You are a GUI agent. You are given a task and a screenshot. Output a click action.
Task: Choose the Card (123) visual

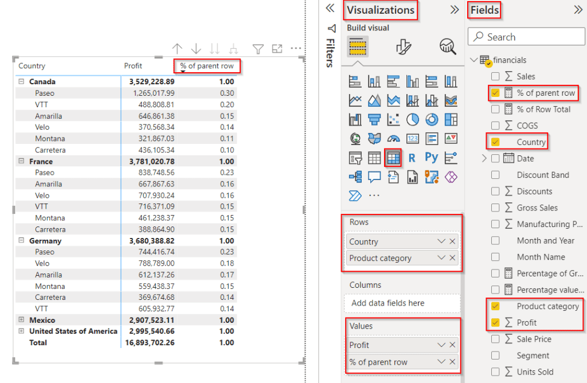point(413,139)
